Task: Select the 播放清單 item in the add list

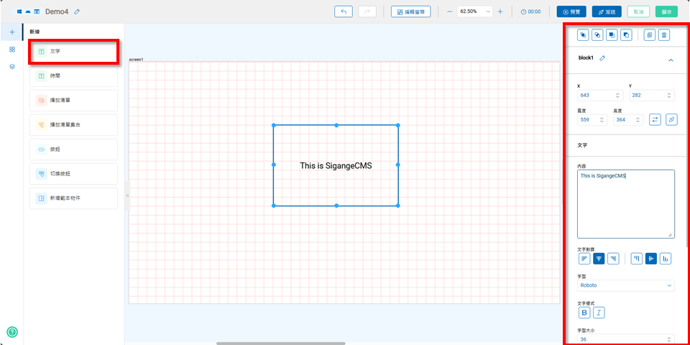Action: [73, 100]
